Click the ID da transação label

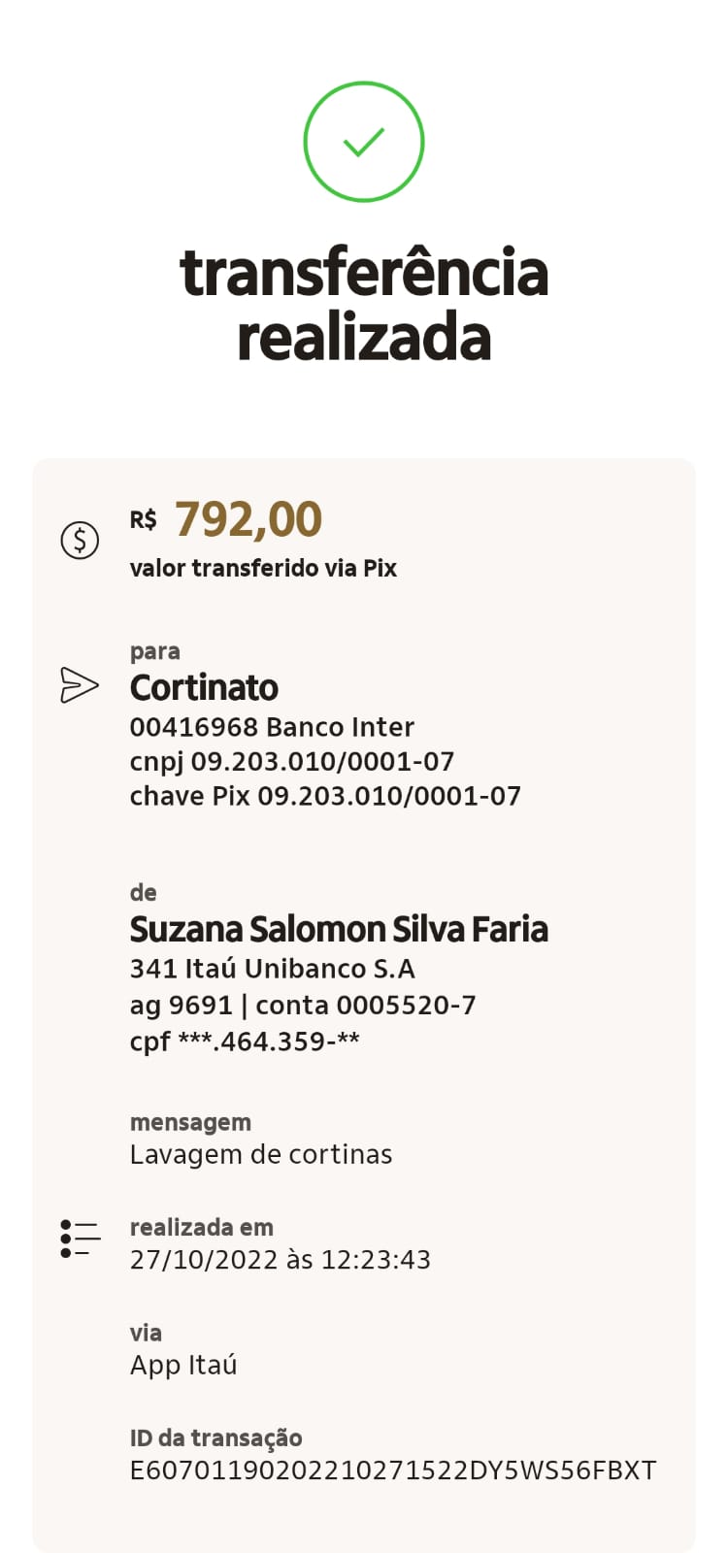tap(215, 1437)
